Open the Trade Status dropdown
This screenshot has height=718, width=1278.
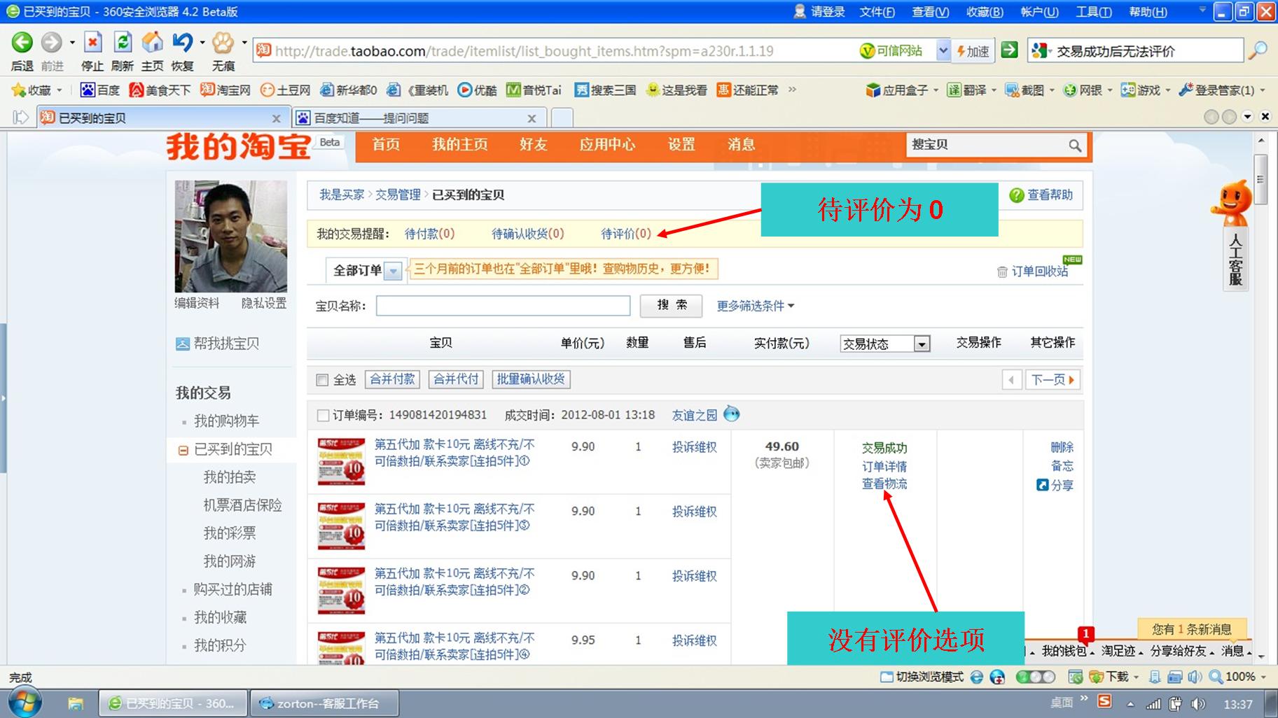(x=885, y=344)
